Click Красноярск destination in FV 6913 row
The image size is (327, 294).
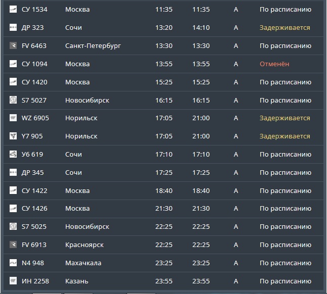click(x=84, y=245)
